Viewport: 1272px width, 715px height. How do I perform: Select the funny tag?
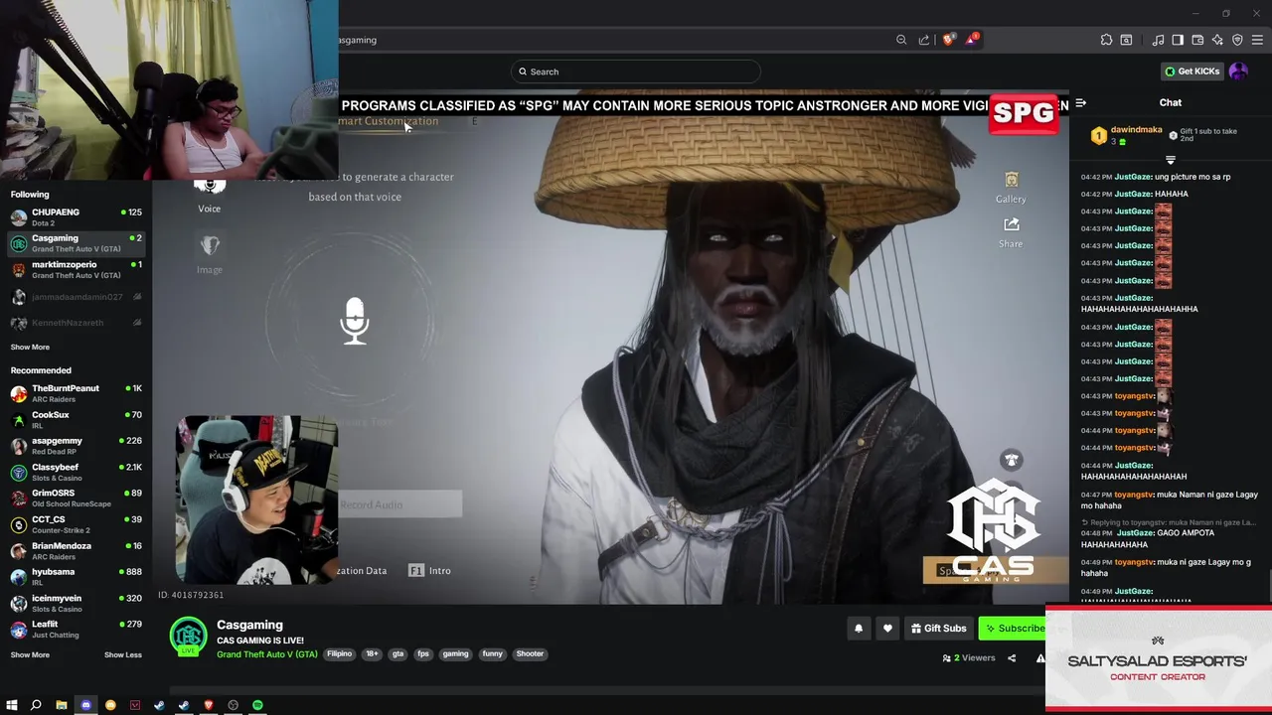point(493,653)
